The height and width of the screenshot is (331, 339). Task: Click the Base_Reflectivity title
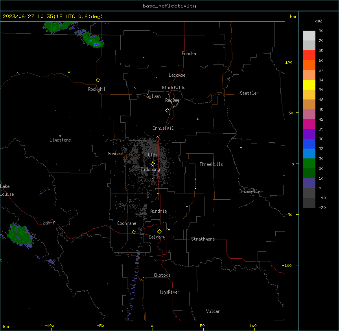click(169, 6)
